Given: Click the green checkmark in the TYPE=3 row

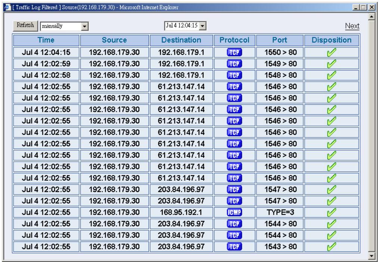Looking at the screenshot, I should 331,212.
